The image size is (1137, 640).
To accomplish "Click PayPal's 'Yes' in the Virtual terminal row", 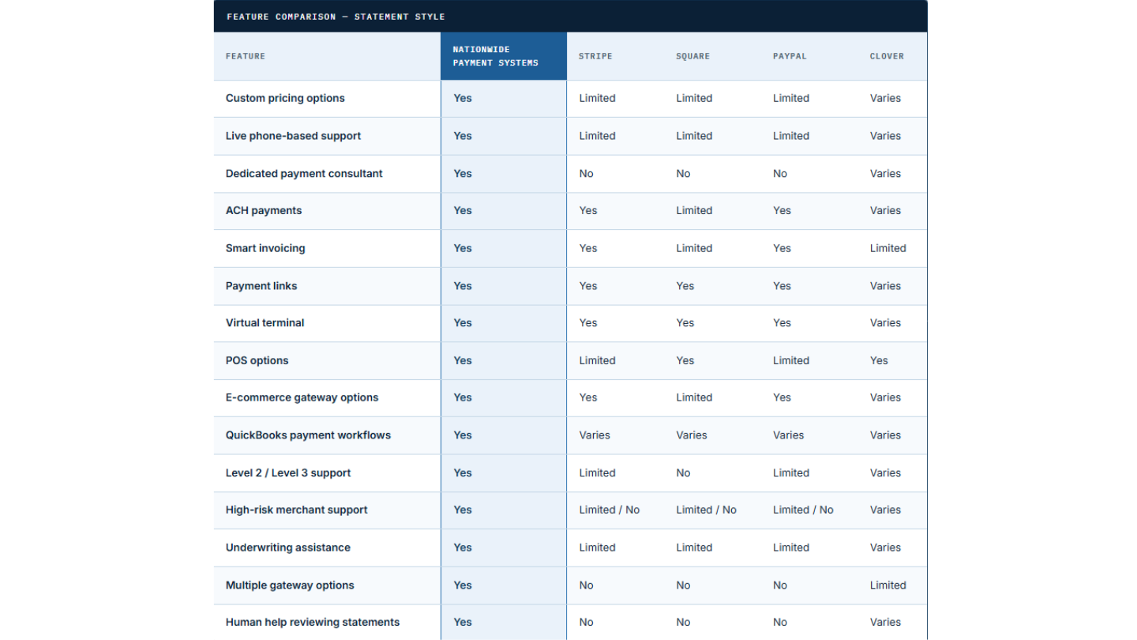I will point(782,322).
